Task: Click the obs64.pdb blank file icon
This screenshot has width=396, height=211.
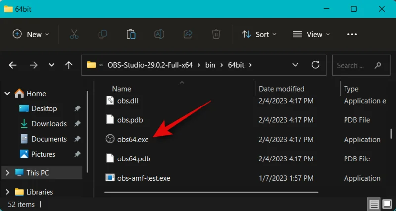Action: point(110,158)
